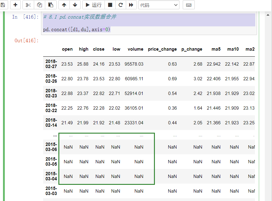Select open value 21.49
This screenshot has height=201, width=272.
click(67, 123)
